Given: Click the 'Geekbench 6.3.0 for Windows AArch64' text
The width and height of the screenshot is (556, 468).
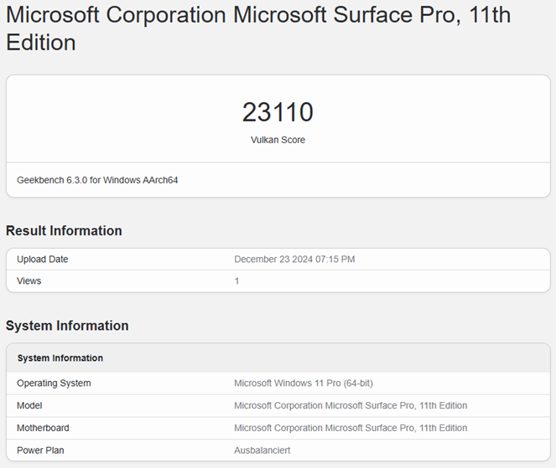Looking at the screenshot, I should click(97, 180).
